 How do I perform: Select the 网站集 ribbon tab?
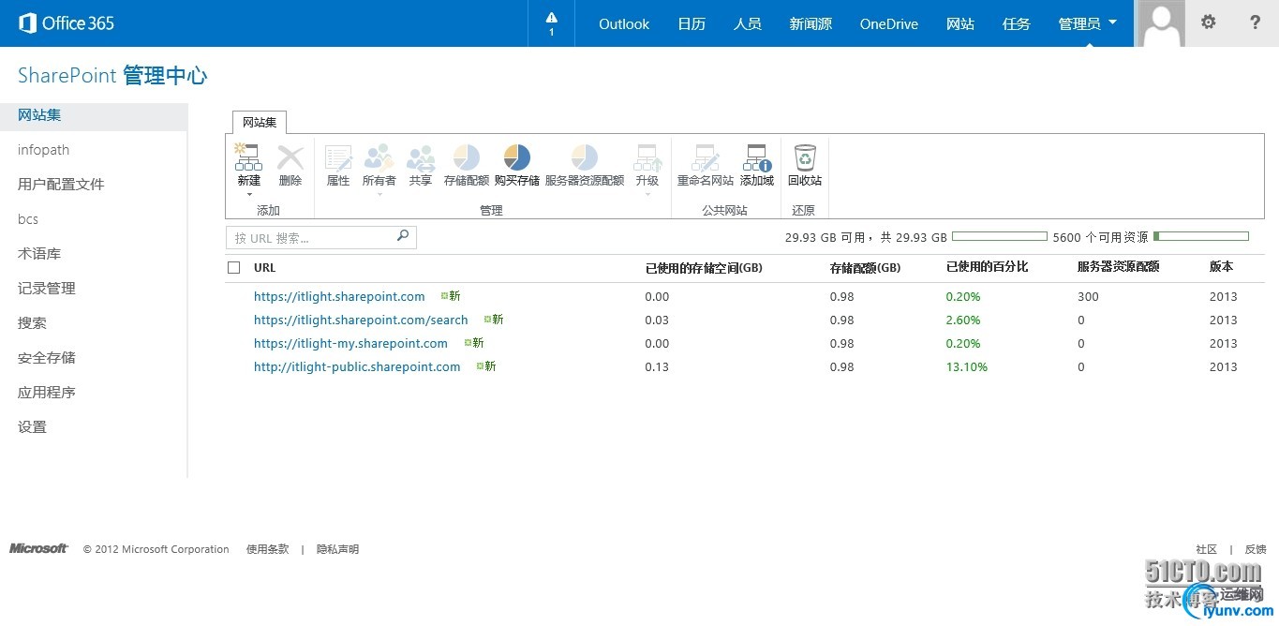click(260, 123)
